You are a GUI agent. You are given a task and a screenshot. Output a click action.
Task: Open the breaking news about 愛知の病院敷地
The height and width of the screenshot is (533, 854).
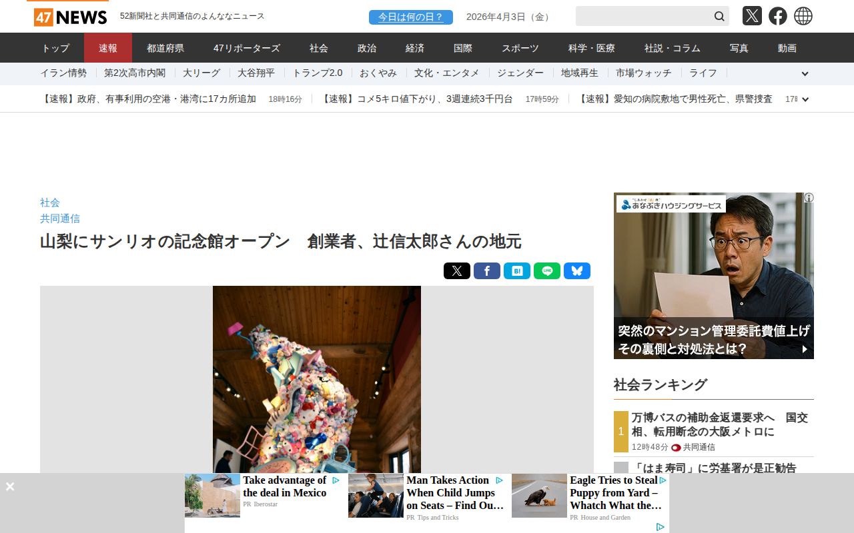[x=675, y=99]
